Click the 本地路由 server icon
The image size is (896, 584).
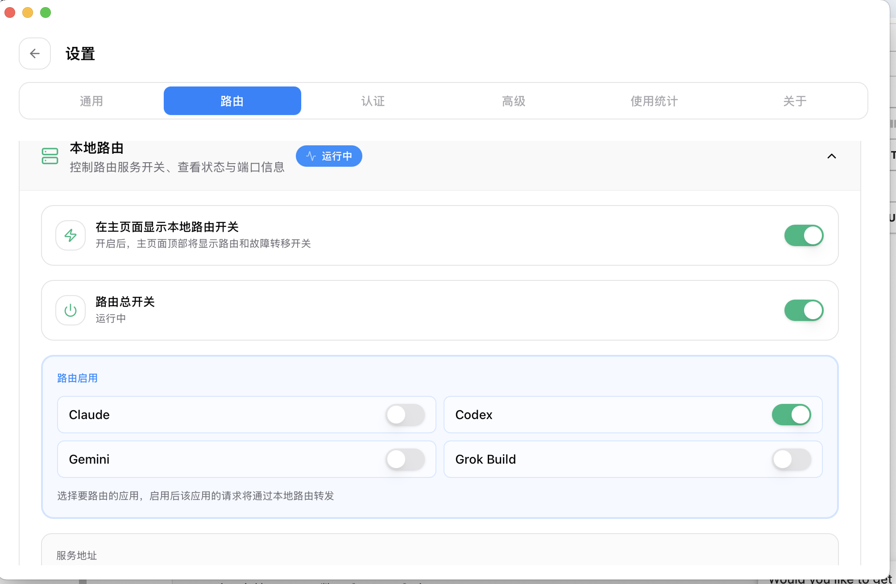coord(50,156)
